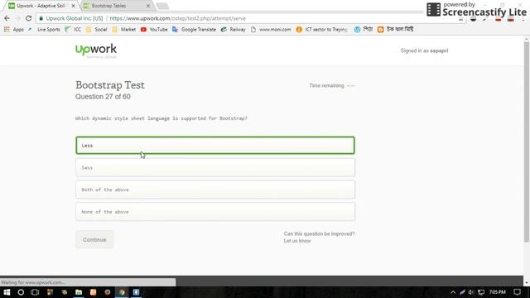Switch to the Upwork Adaptive Skill tab
The image size is (530, 298).
click(x=41, y=6)
